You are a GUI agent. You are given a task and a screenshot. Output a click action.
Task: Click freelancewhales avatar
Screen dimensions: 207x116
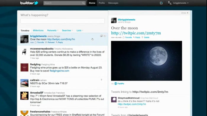25,113
